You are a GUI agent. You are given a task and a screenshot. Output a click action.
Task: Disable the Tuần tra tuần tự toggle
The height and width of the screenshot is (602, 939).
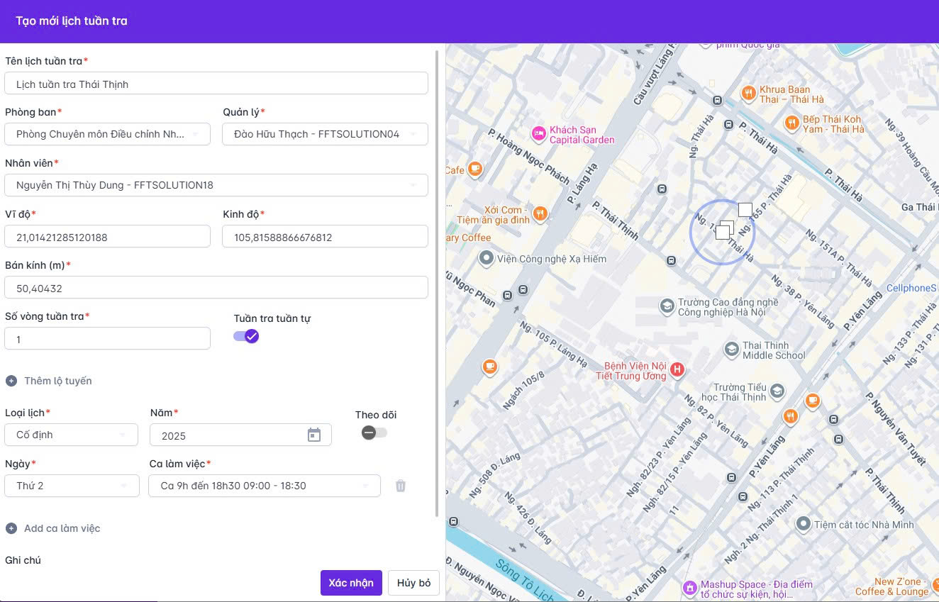246,336
